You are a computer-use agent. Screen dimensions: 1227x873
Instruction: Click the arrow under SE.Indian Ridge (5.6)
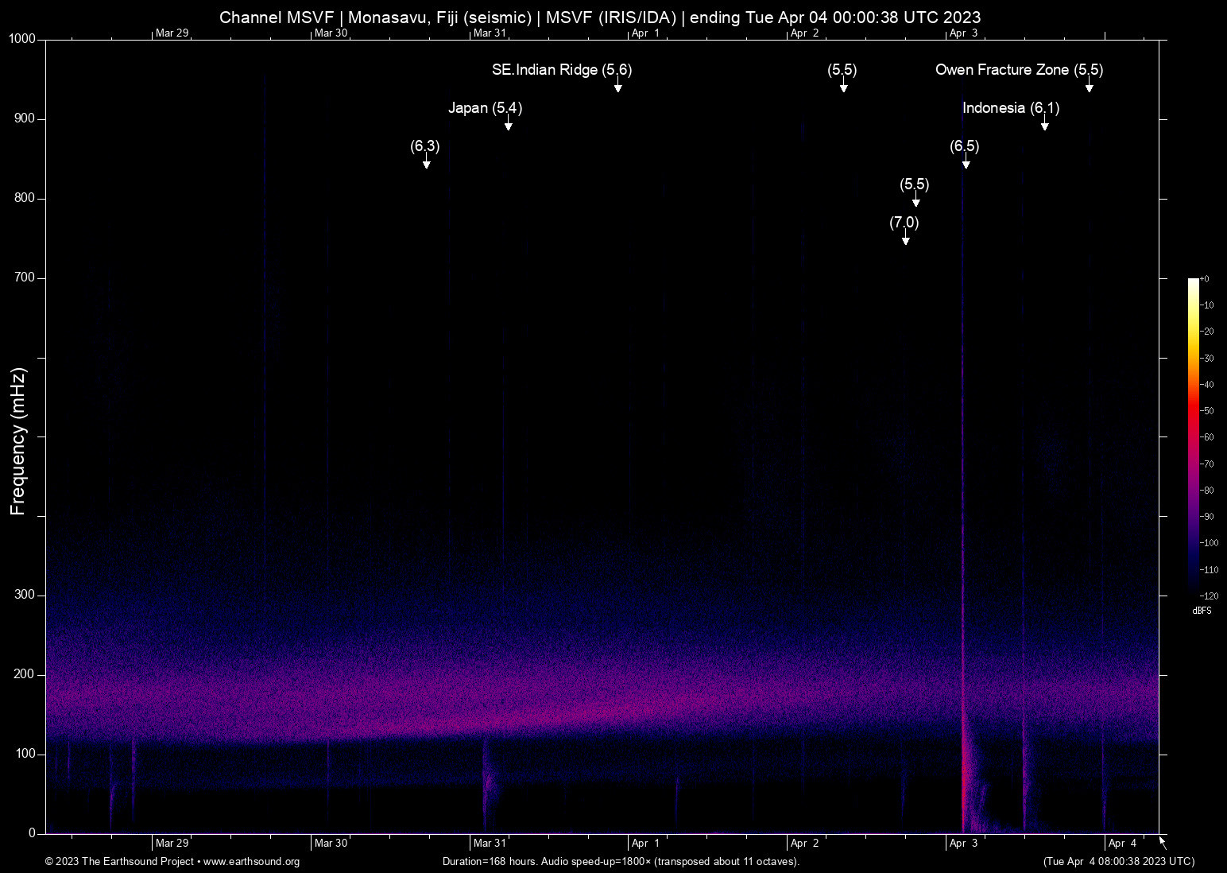point(617,86)
